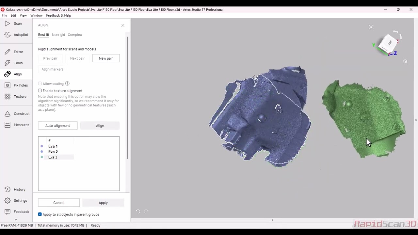Viewport: 418px width, 235px height.
Task: Open the Editor panel
Action: 14,52
